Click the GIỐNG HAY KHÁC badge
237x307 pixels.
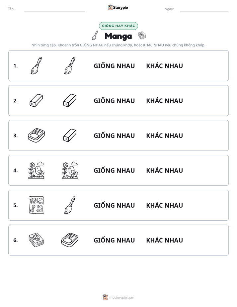click(x=118, y=26)
